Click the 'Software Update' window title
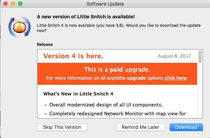Viewport: 210px width, 138px height. 105,4
